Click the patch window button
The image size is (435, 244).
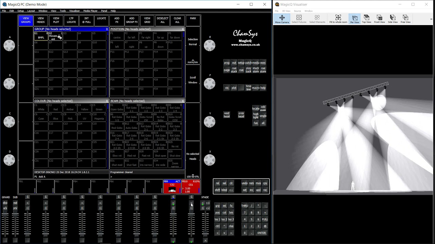coord(248,63)
